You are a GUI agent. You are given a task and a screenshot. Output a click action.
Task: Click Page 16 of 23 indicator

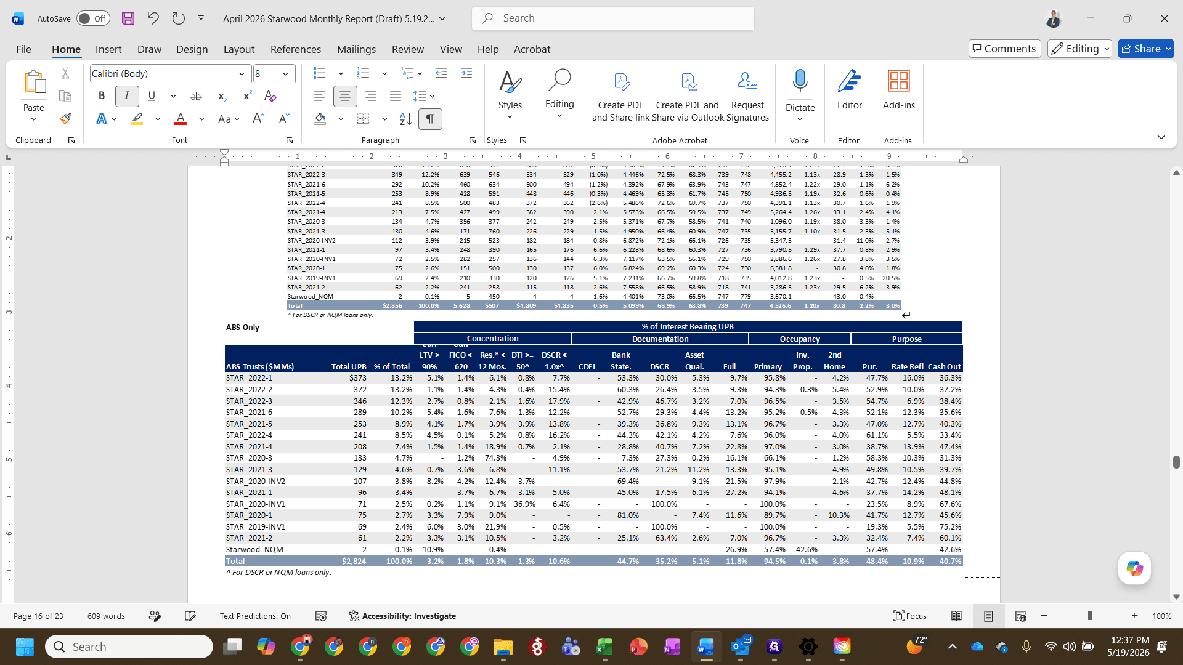coord(38,616)
